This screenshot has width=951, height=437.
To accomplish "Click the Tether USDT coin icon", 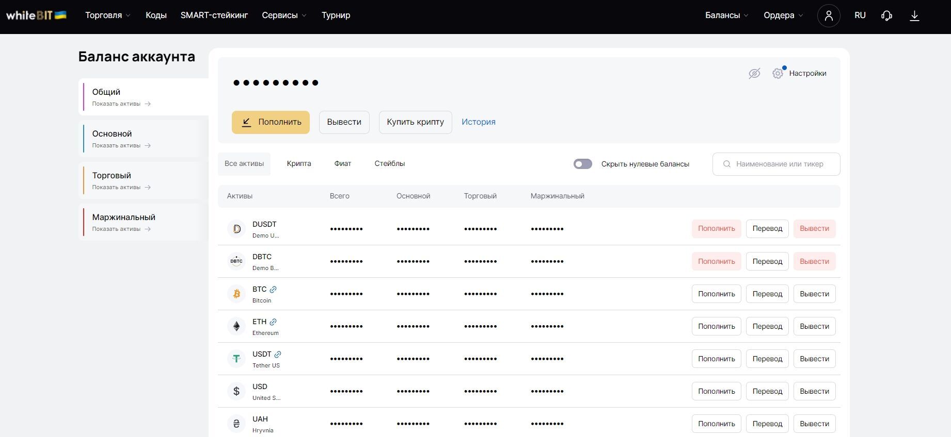I will (x=236, y=359).
